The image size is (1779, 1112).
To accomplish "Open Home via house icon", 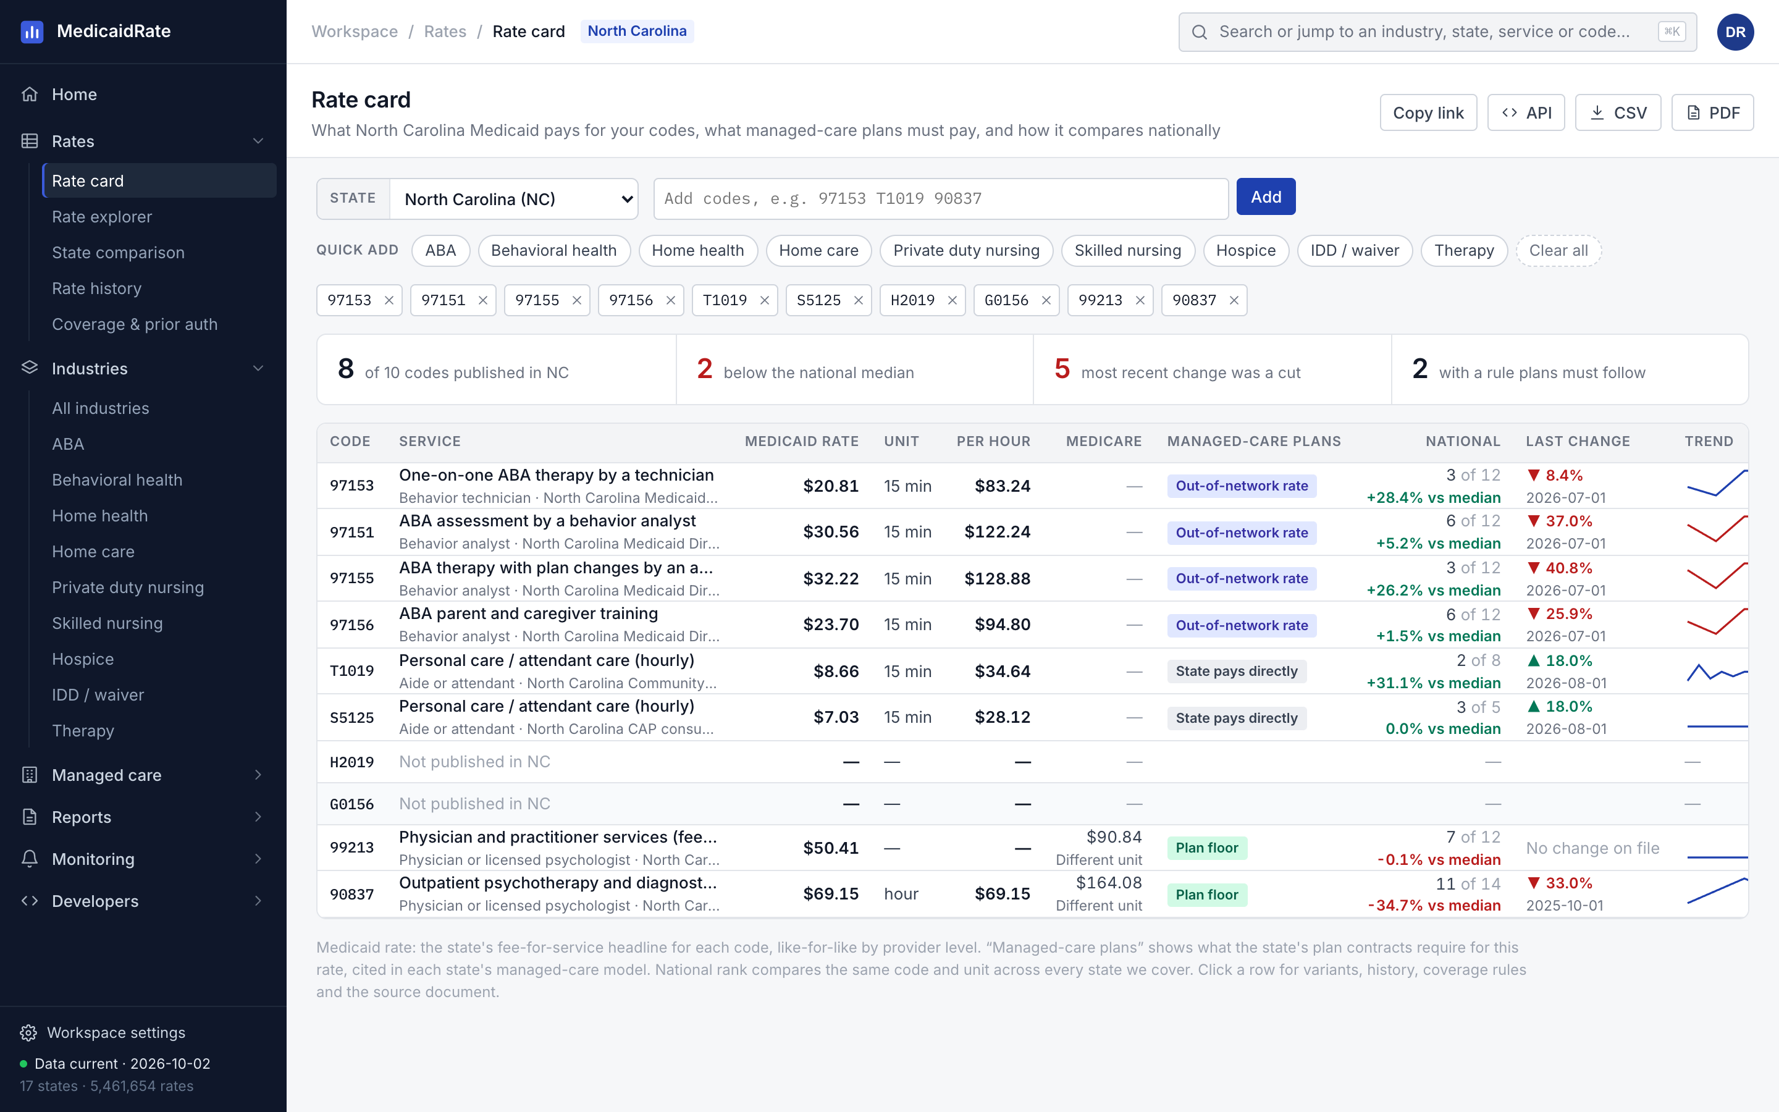I will (30, 94).
